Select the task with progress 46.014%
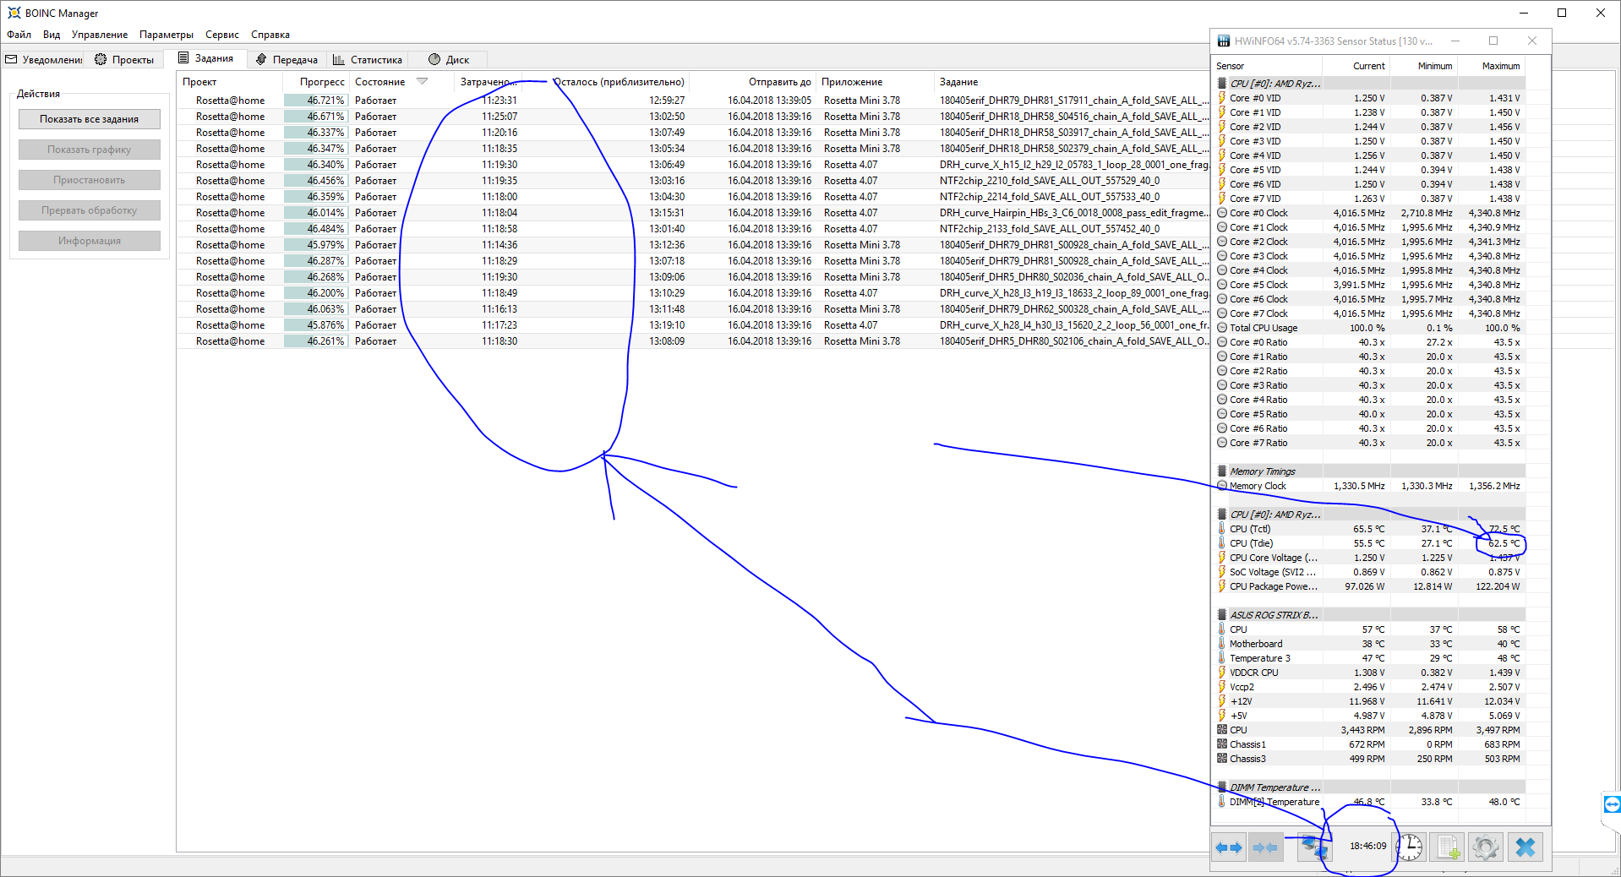This screenshot has width=1621, height=877. click(693, 213)
